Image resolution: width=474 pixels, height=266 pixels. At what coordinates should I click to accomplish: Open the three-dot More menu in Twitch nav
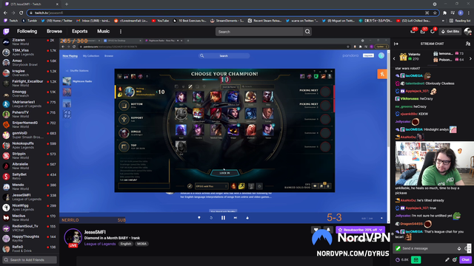click(x=121, y=31)
